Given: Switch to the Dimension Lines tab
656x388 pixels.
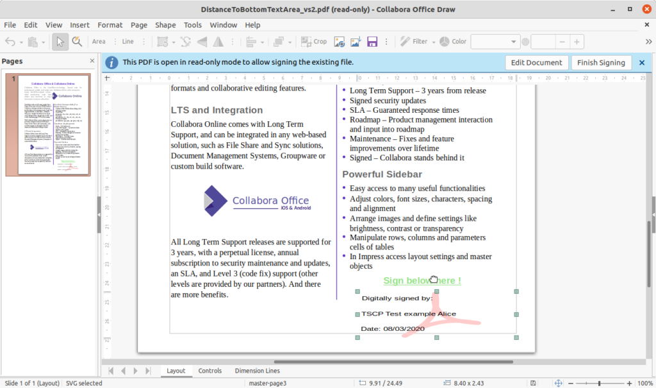Looking at the screenshot, I should tap(257, 371).
